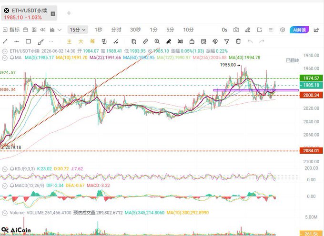This screenshot has width=324, height=236.
Task: Expand the chart type dropdown chevron
Action: tap(60, 30)
